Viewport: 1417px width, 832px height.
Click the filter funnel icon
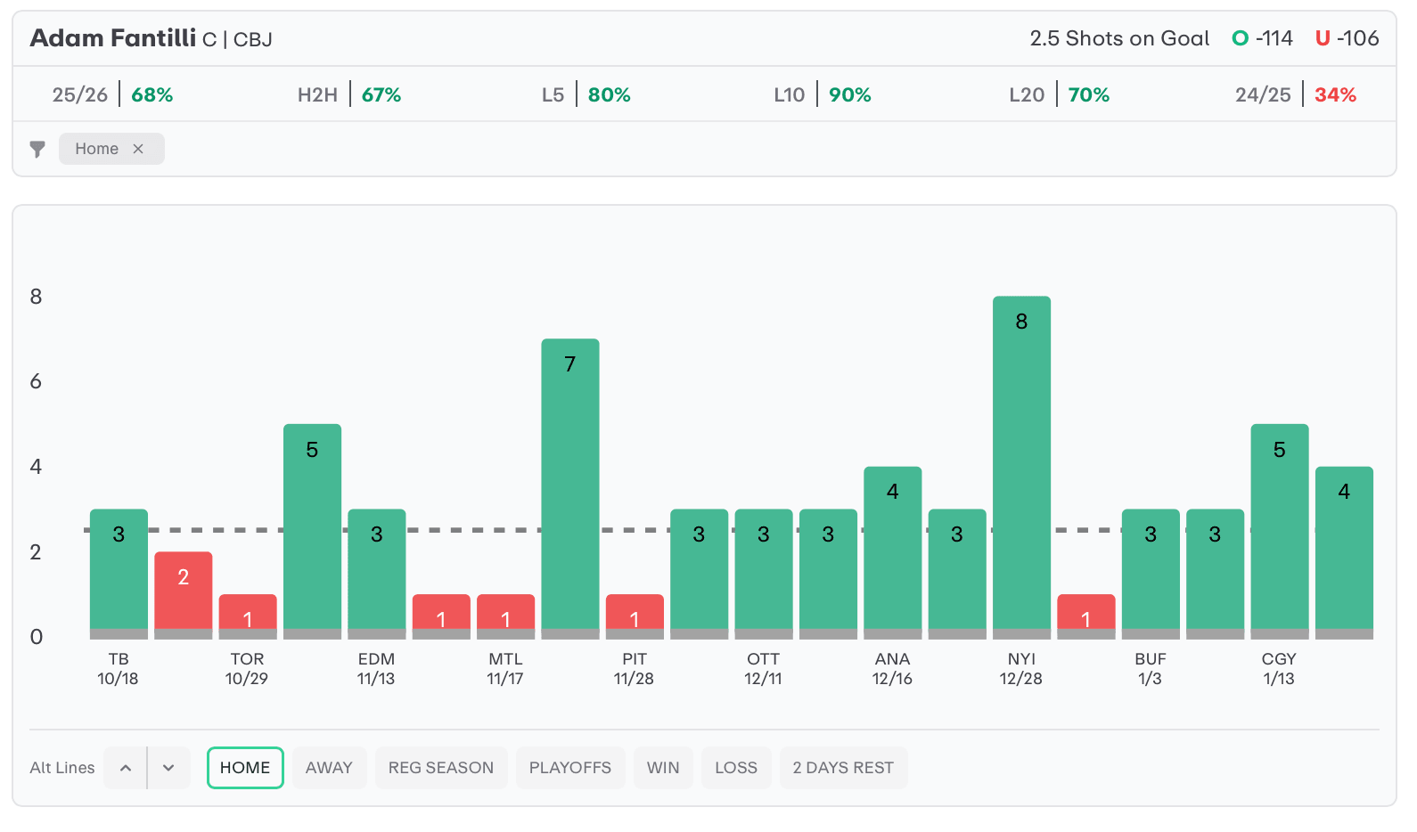(x=37, y=149)
